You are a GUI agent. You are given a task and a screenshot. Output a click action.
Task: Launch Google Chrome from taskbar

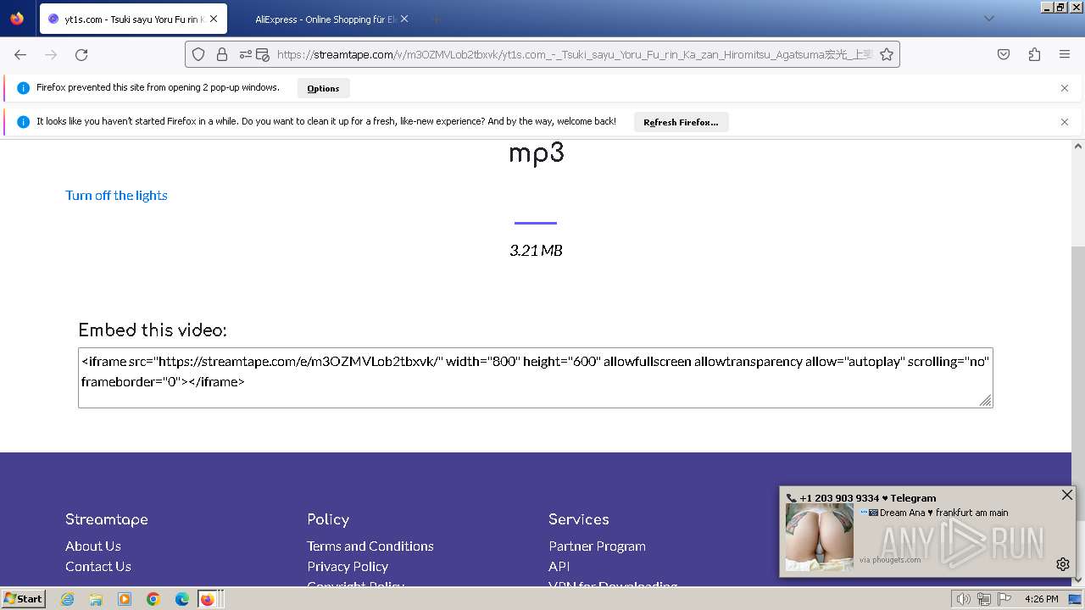(153, 599)
